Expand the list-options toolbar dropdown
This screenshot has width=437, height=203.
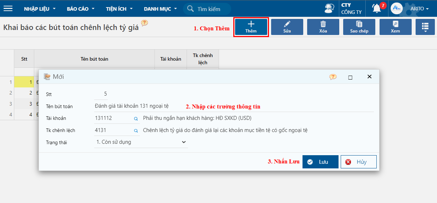click(425, 27)
